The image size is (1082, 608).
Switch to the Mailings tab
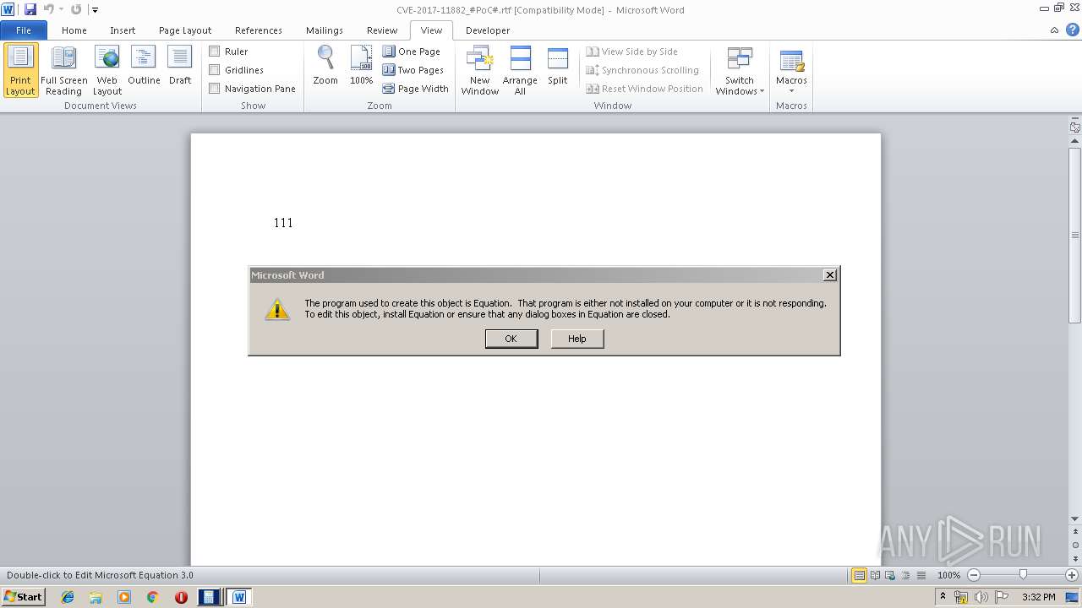pyautogui.click(x=325, y=30)
